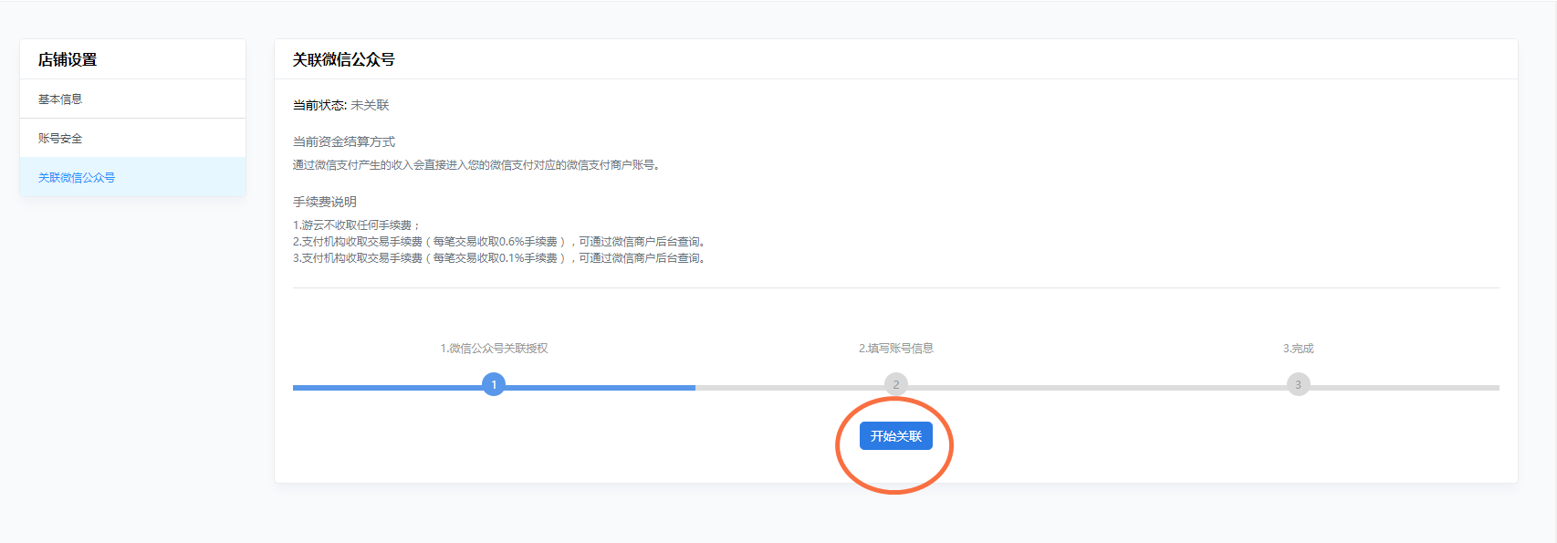Click the 店铺设置 sidebar heading
Screen dimensions: 1557x543
pos(68,59)
